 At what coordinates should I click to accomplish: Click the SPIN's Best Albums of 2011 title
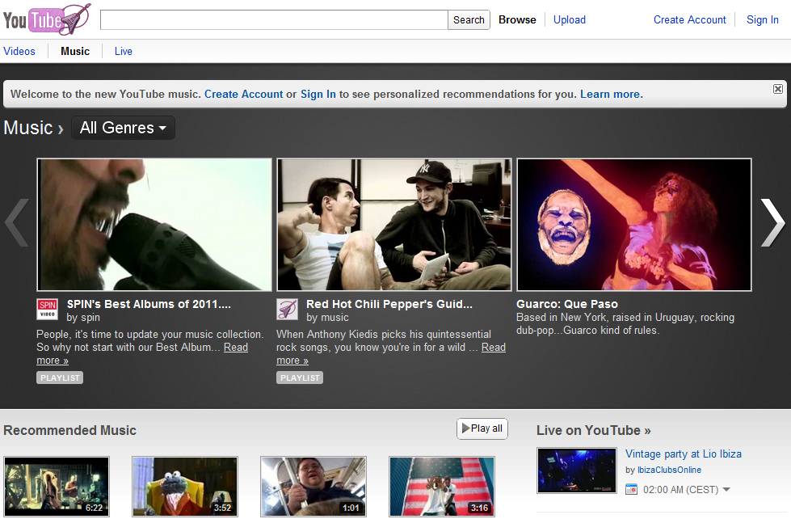(149, 304)
